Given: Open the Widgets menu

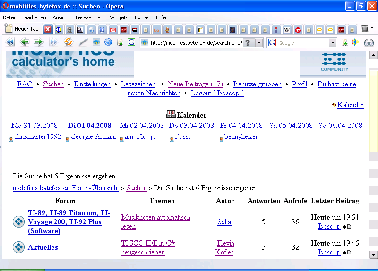Looking at the screenshot, I should point(119,17).
